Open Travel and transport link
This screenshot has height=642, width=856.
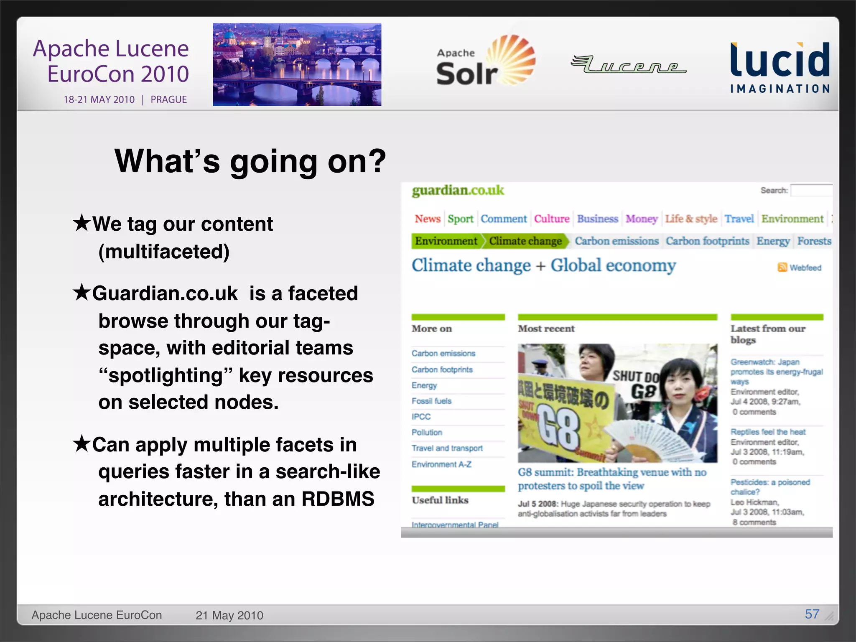[447, 448]
